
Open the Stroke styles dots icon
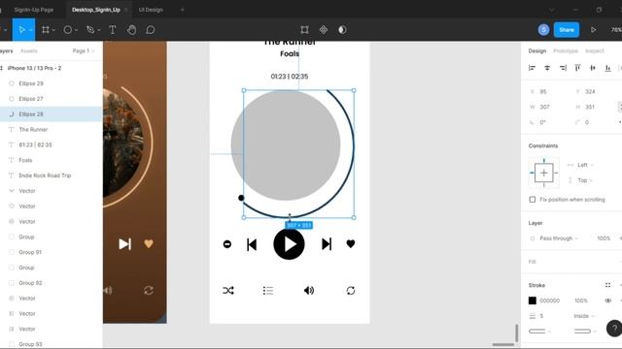tap(607, 285)
